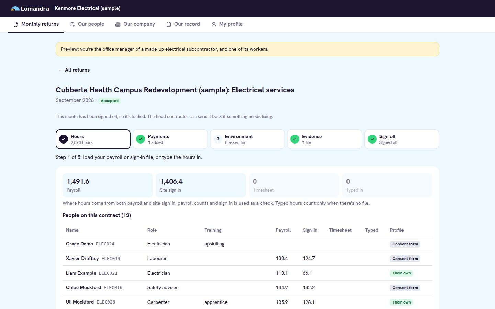The height and width of the screenshot is (309, 495).
Task: Switch to the Our people tab
Action: [x=87, y=24]
